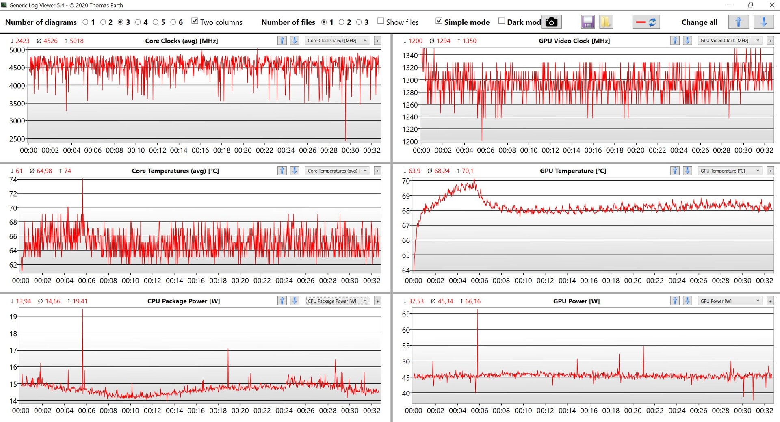The height and width of the screenshot is (422, 780).
Task: Click Change all up arrow
Action: click(x=738, y=22)
